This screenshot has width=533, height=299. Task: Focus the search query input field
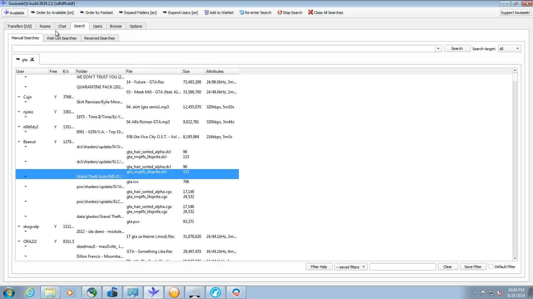(224, 49)
